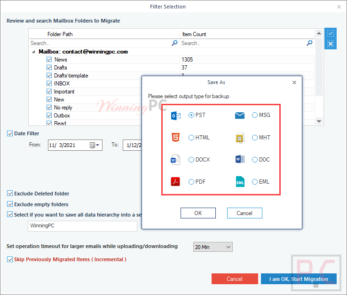Viewport: 347px width, 295px height.
Task: Open the From date calendar picker
Action: click(x=95, y=145)
